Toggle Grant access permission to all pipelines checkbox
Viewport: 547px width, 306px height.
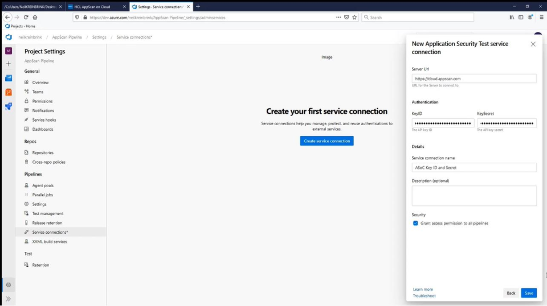415,223
